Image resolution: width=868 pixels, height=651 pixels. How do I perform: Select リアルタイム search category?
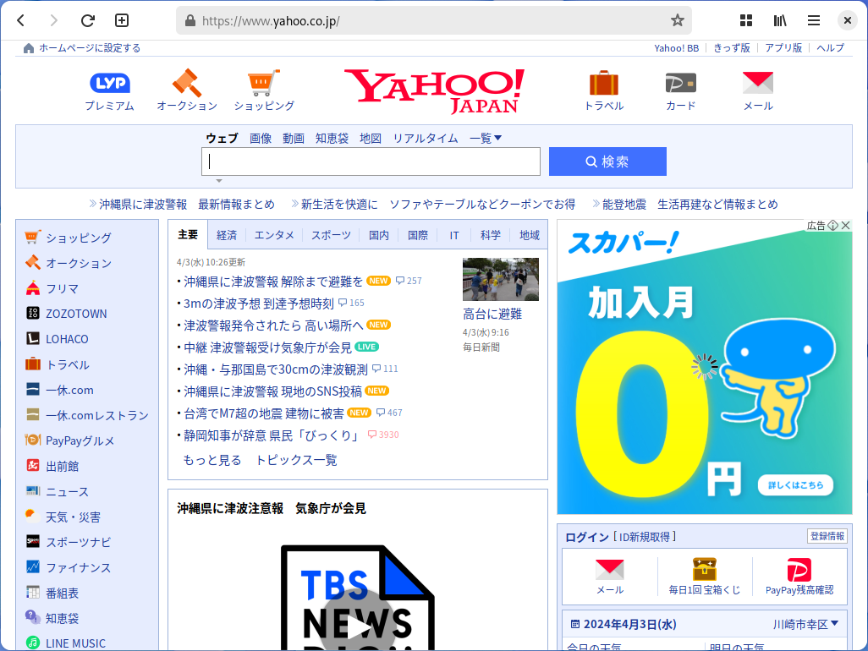tap(426, 139)
